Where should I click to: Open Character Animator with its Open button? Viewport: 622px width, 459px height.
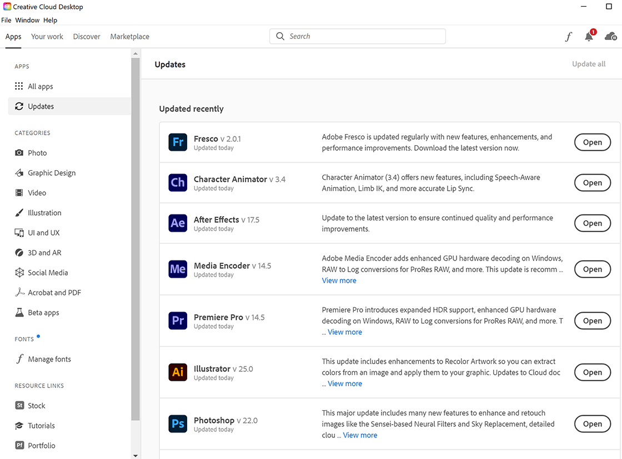592,182
